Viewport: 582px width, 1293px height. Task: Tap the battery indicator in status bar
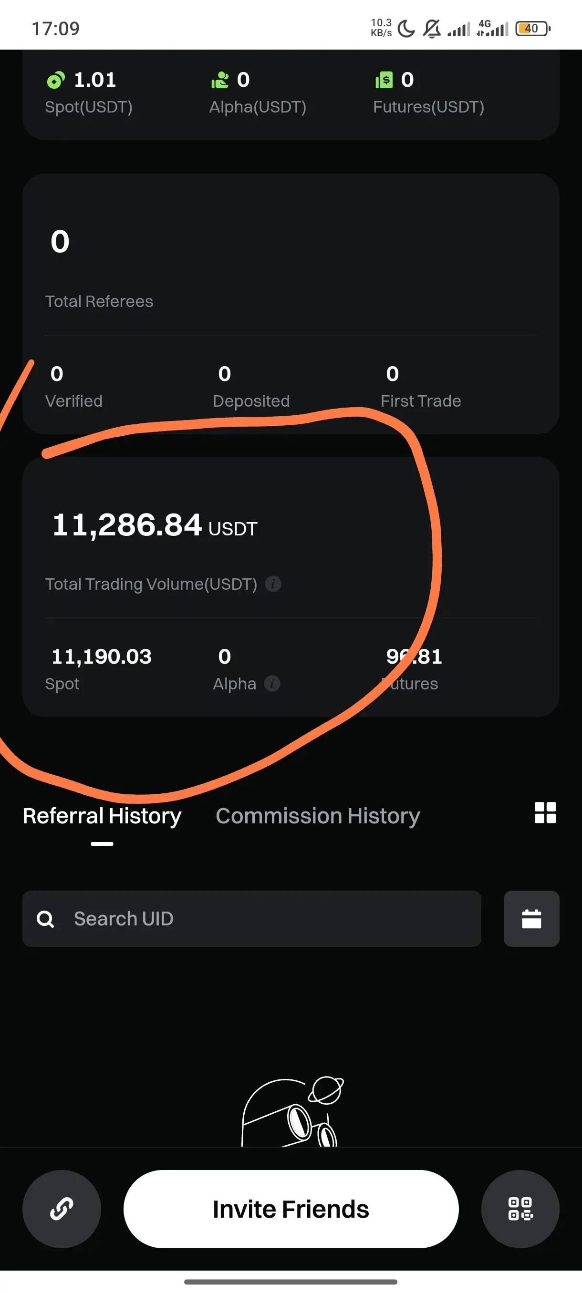(x=532, y=29)
